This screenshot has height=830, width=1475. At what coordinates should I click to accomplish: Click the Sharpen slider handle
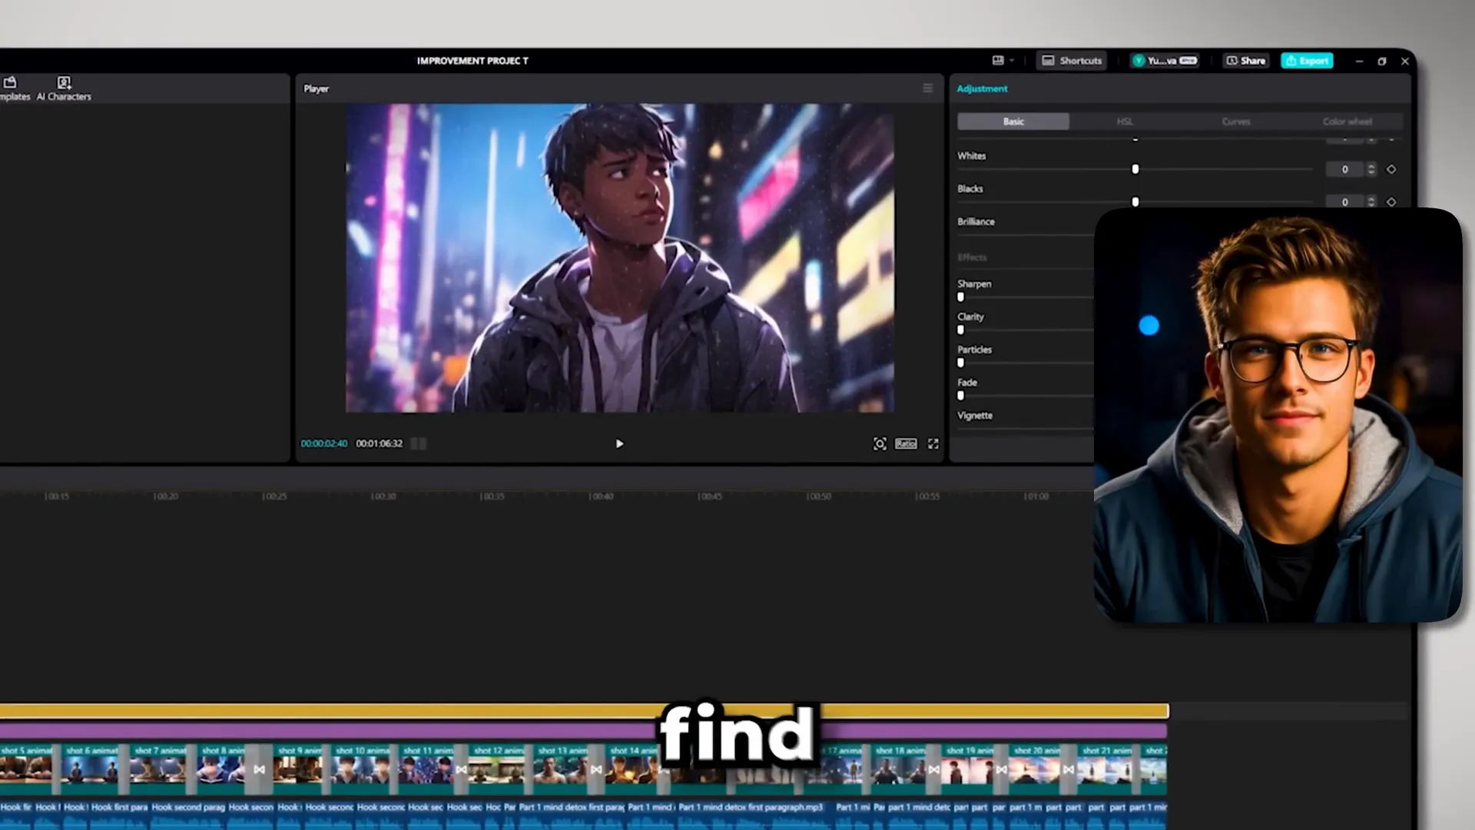pos(960,297)
